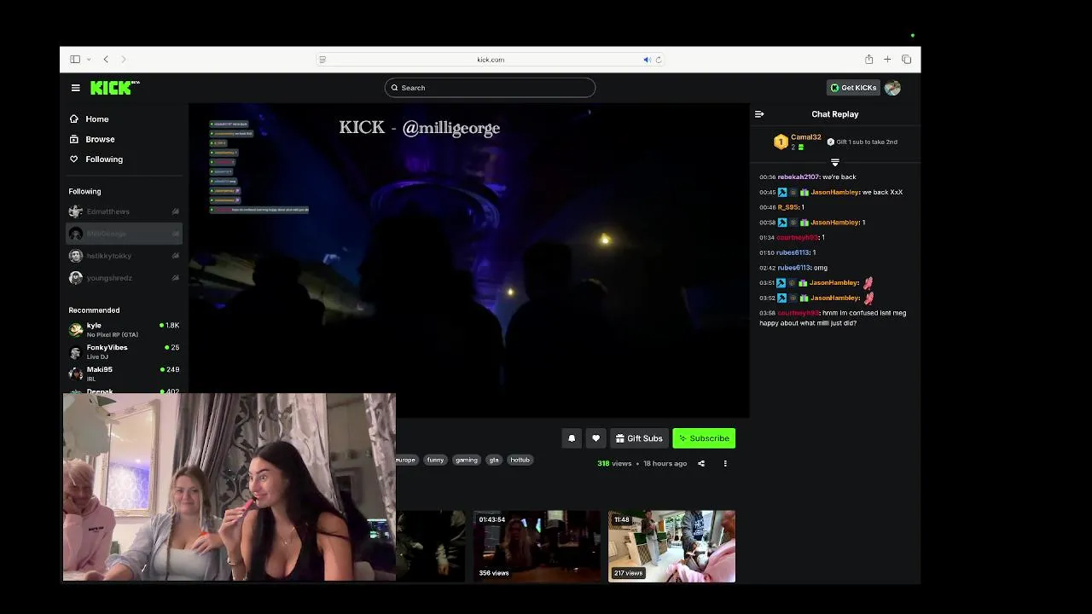Viewport: 1092px width, 614px height.
Task: Open the youngshredz followed channel
Action: click(x=124, y=278)
